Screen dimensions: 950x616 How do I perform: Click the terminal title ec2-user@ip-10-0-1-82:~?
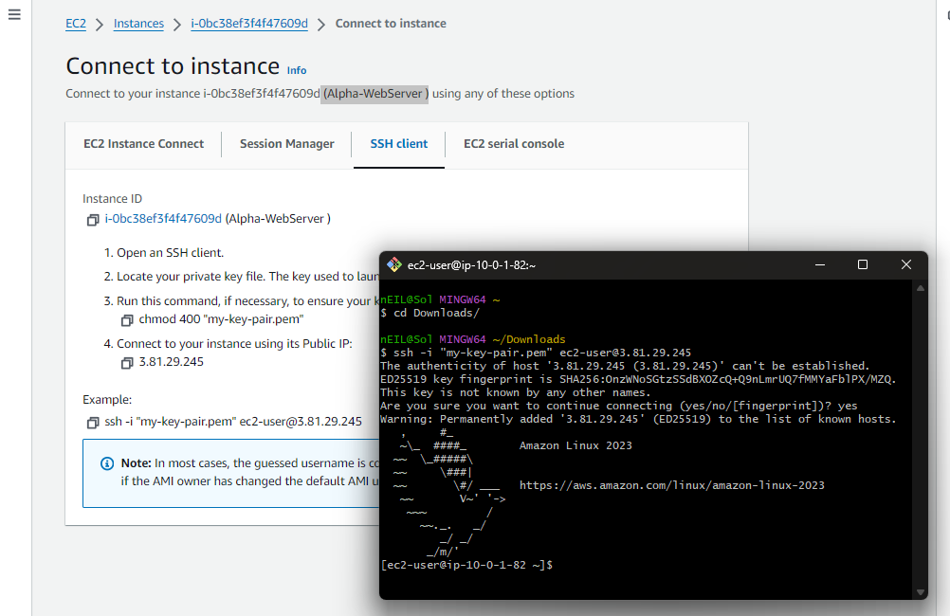point(471,264)
